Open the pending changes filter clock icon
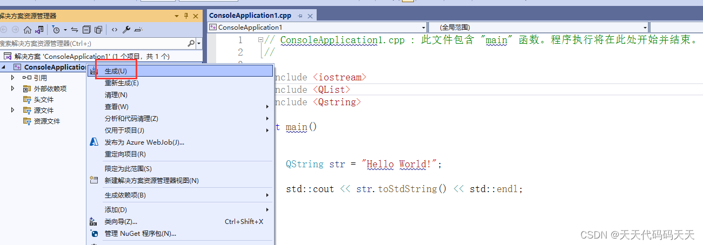703x245 pixels. [56, 30]
